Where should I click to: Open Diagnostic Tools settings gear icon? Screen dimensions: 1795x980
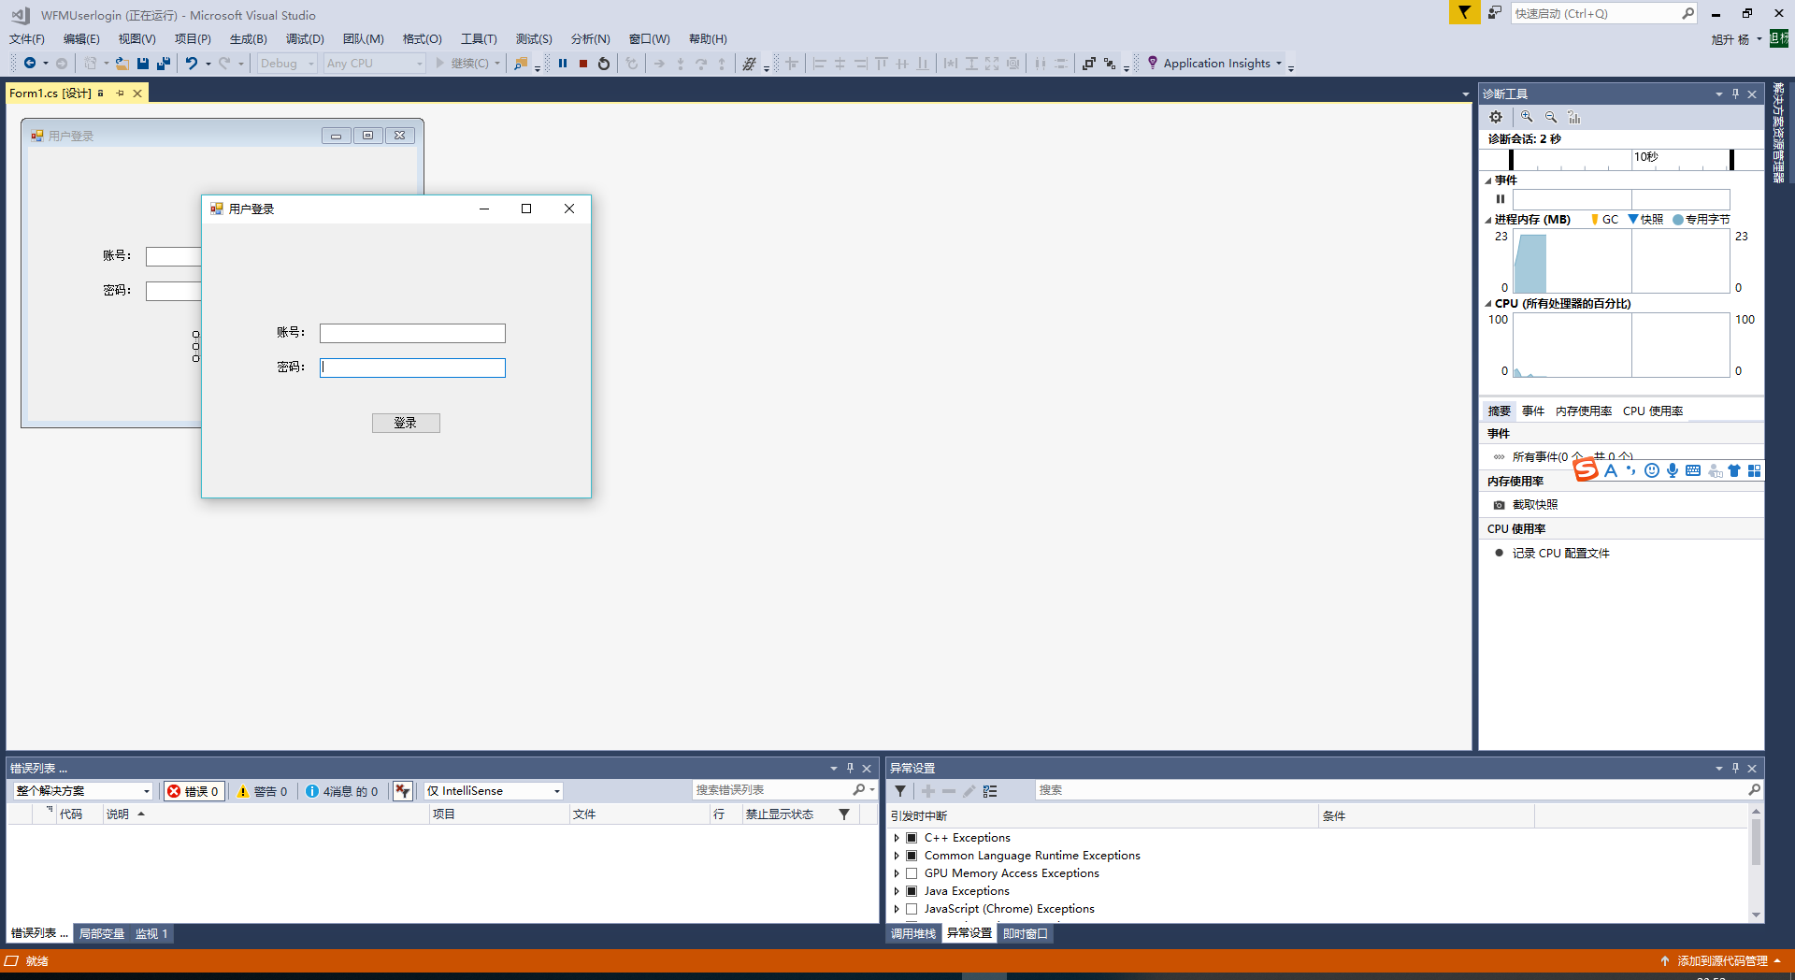(1496, 117)
